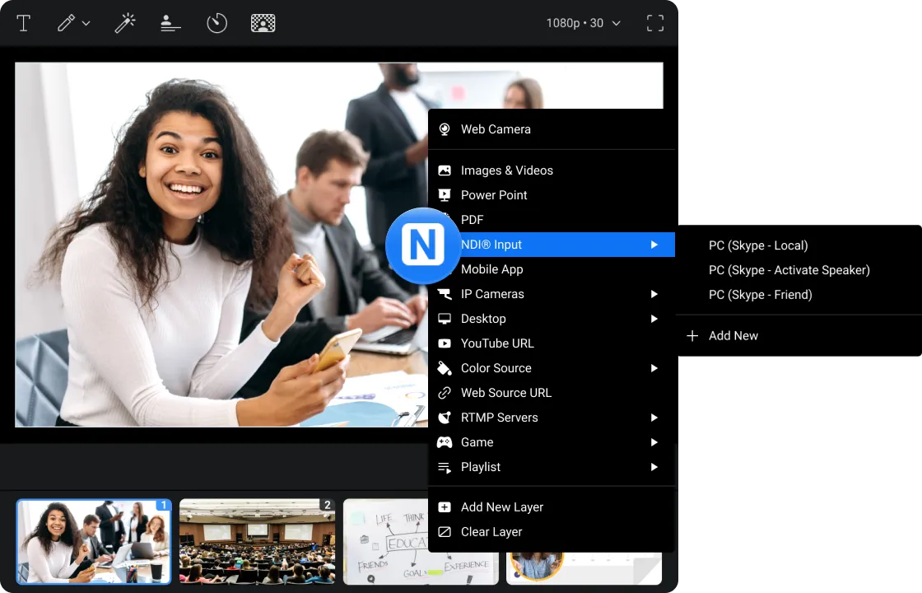Select the lecture hall thumbnail numbered 2

click(x=257, y=541)
